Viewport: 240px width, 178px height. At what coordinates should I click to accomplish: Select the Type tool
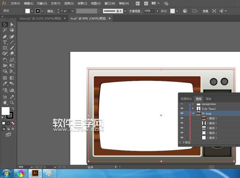(5, 43)
